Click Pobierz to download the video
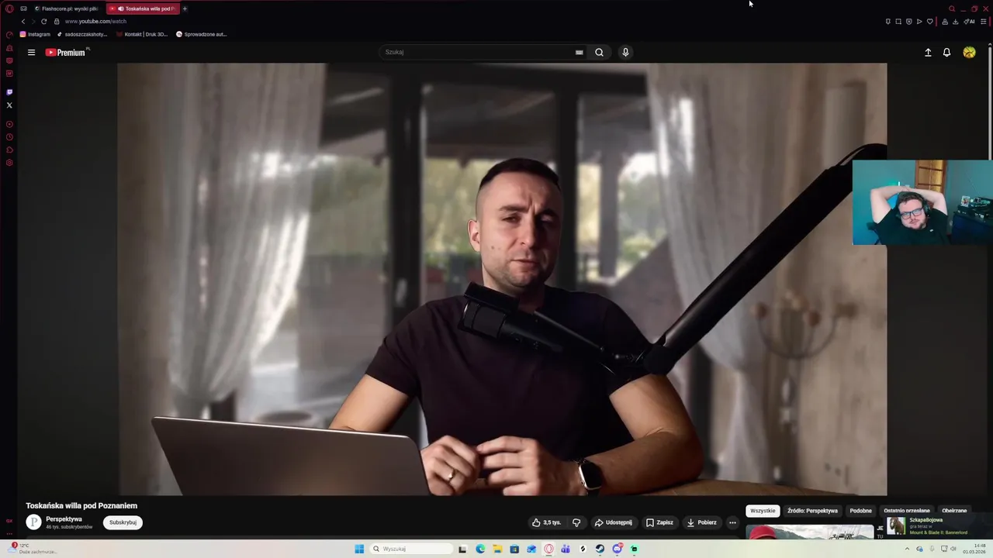Viewport: 993px width, 558px height. tap(701, 522)
